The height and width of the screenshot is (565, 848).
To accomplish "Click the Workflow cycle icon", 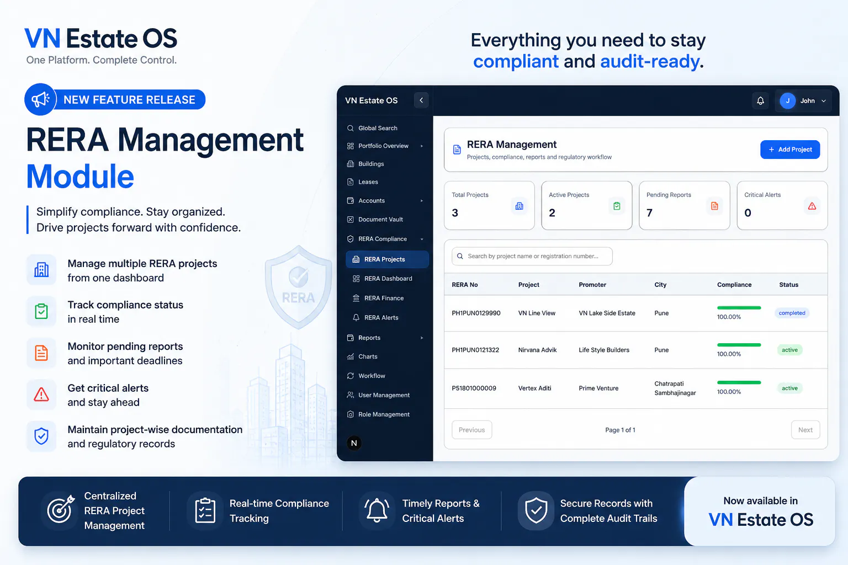I will point(351,376).
